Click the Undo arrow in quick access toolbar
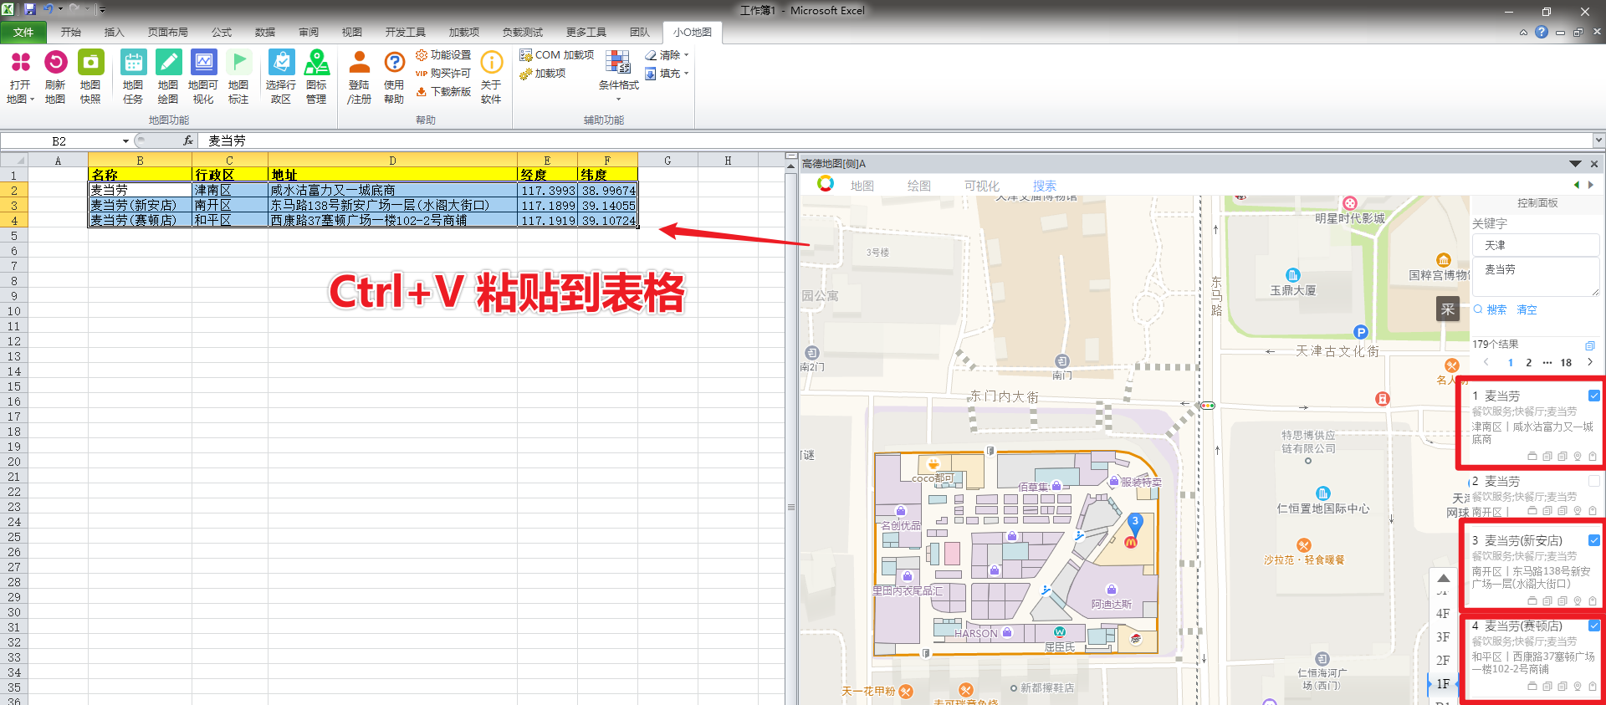Image resolution: width=1606 pixels, height=705 pixels. pos(49,10)
